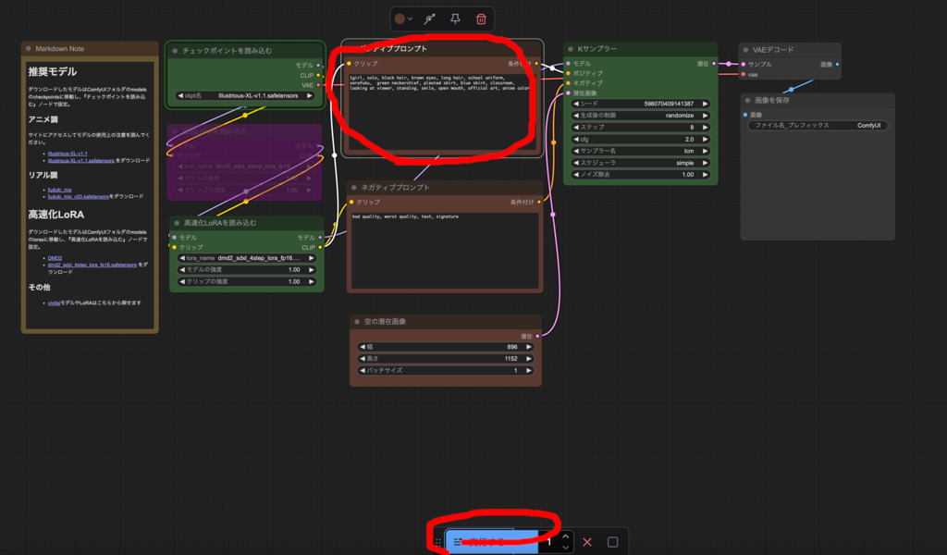Click CLIP output slot on チェックポイント node
The width and height of the screenshot is (947, 555).
(318, 76)
